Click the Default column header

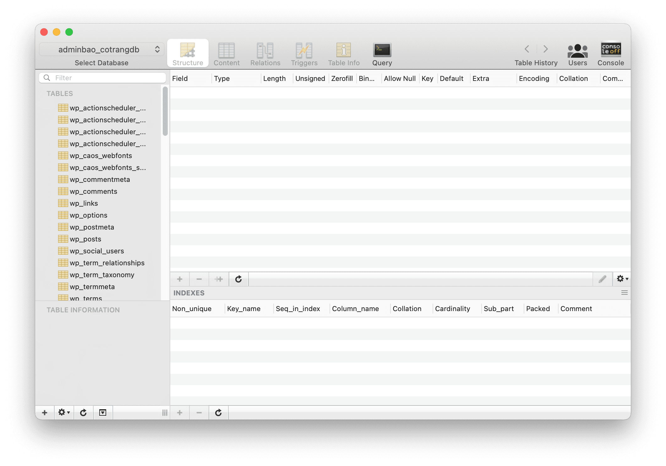coord(454,78)
